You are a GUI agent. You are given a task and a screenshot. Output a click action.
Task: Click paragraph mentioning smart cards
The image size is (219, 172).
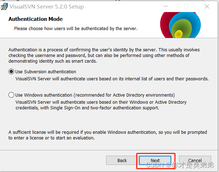click(104, 55)
